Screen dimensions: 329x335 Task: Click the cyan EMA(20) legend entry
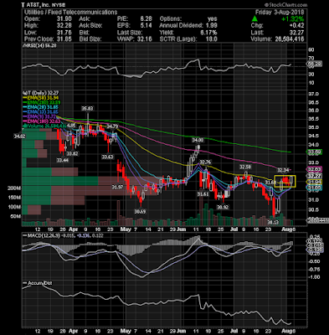point(41,107)
